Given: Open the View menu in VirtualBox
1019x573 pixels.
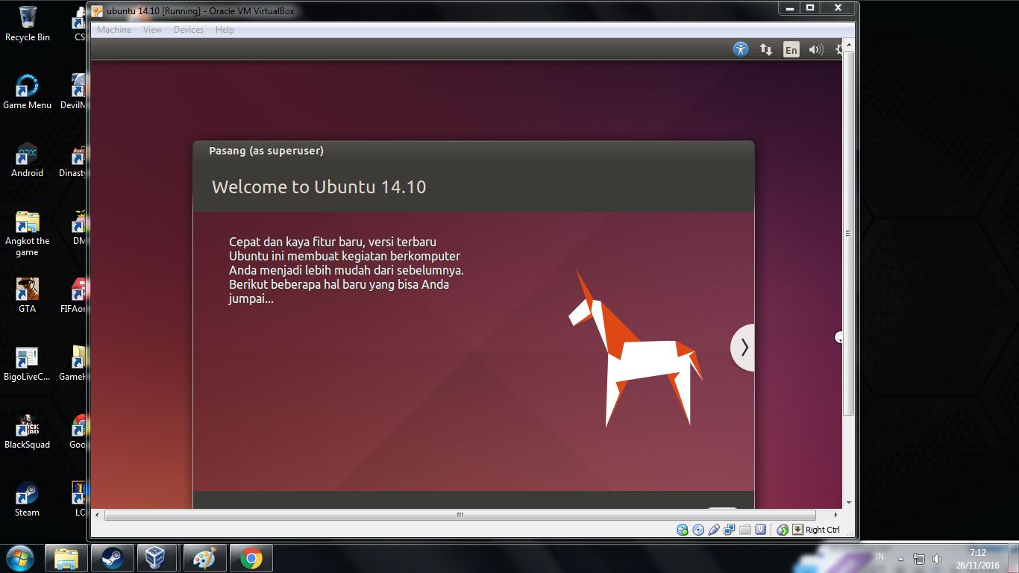Looking at the screenshot, I should pyautogui.click(x=153, y=30).
